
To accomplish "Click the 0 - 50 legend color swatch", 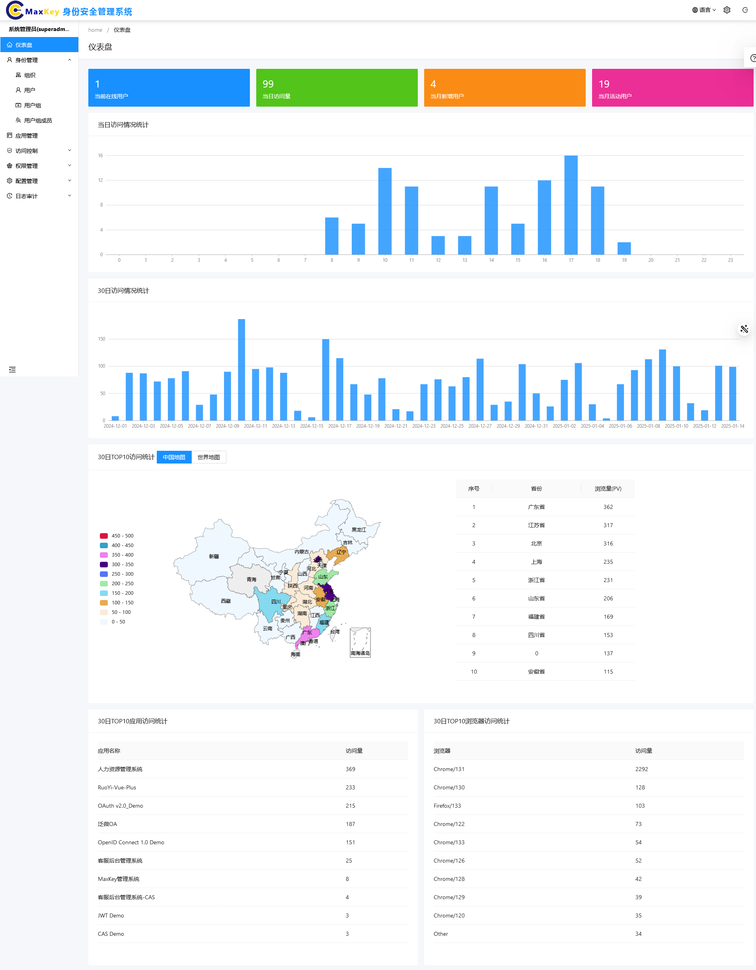I will coord(104,622).
